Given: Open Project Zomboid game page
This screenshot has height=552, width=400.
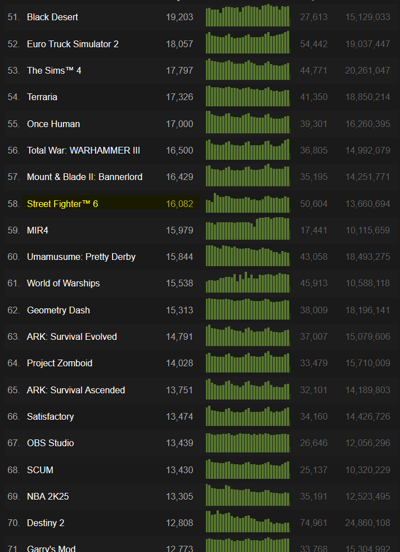Looking at the screenshot, I should pyautogui.click(x=60, y=363).
